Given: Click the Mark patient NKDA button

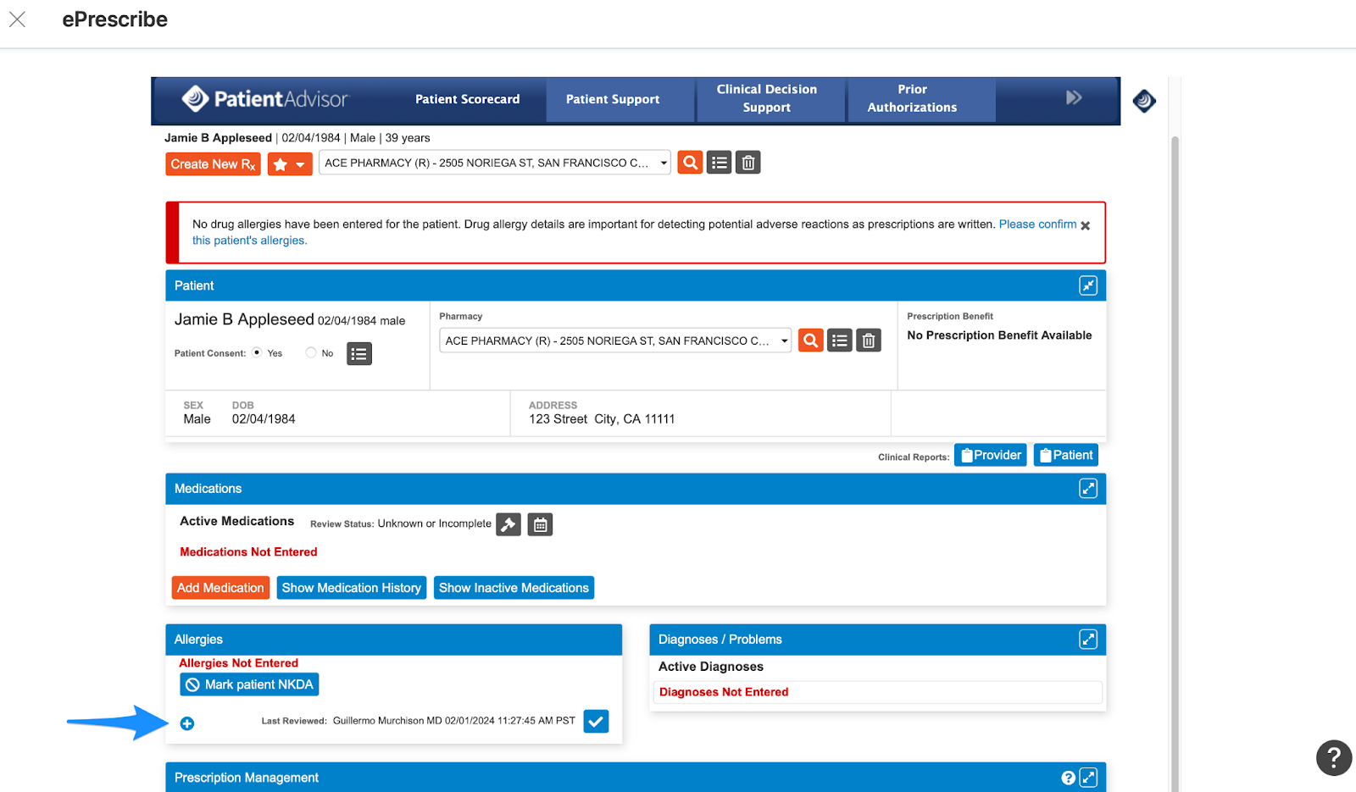Looking at the screenshot, I should coord(248,684).
